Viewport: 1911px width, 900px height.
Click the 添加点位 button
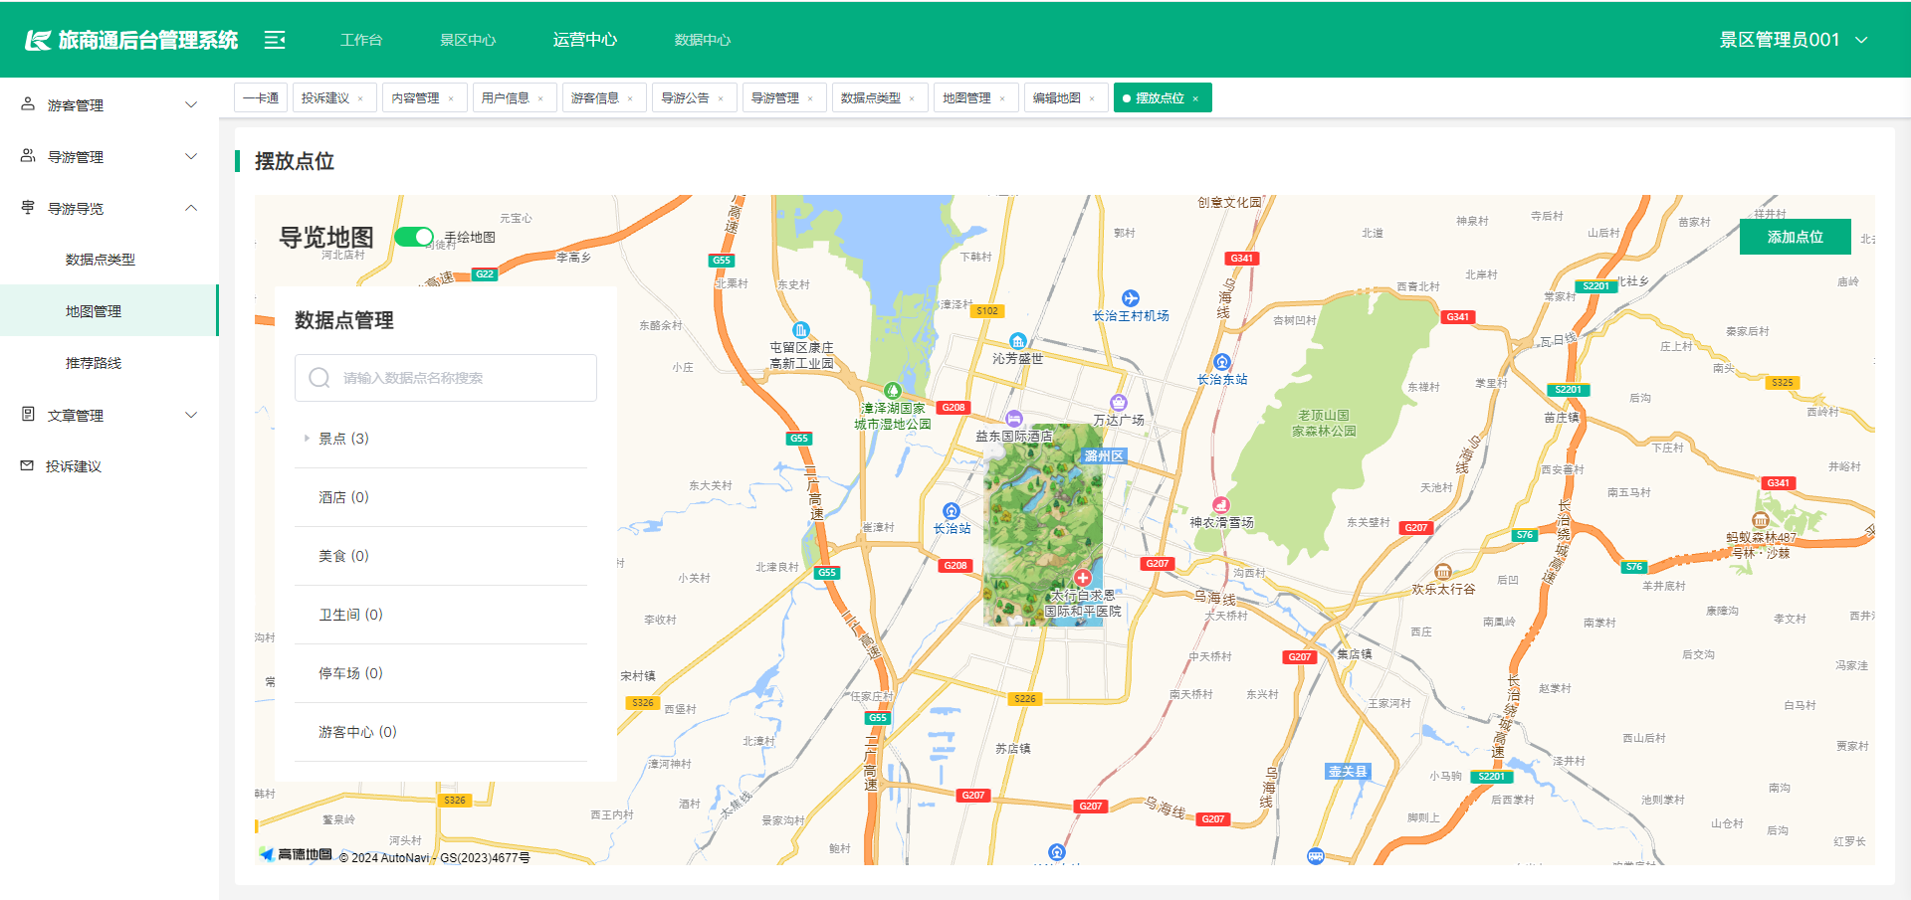click(1796, 237)
